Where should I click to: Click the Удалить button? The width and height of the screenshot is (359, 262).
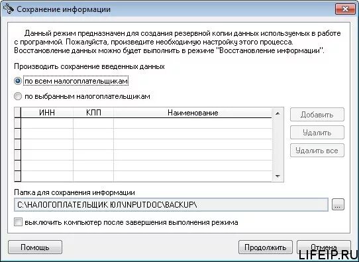pos(317,133)
